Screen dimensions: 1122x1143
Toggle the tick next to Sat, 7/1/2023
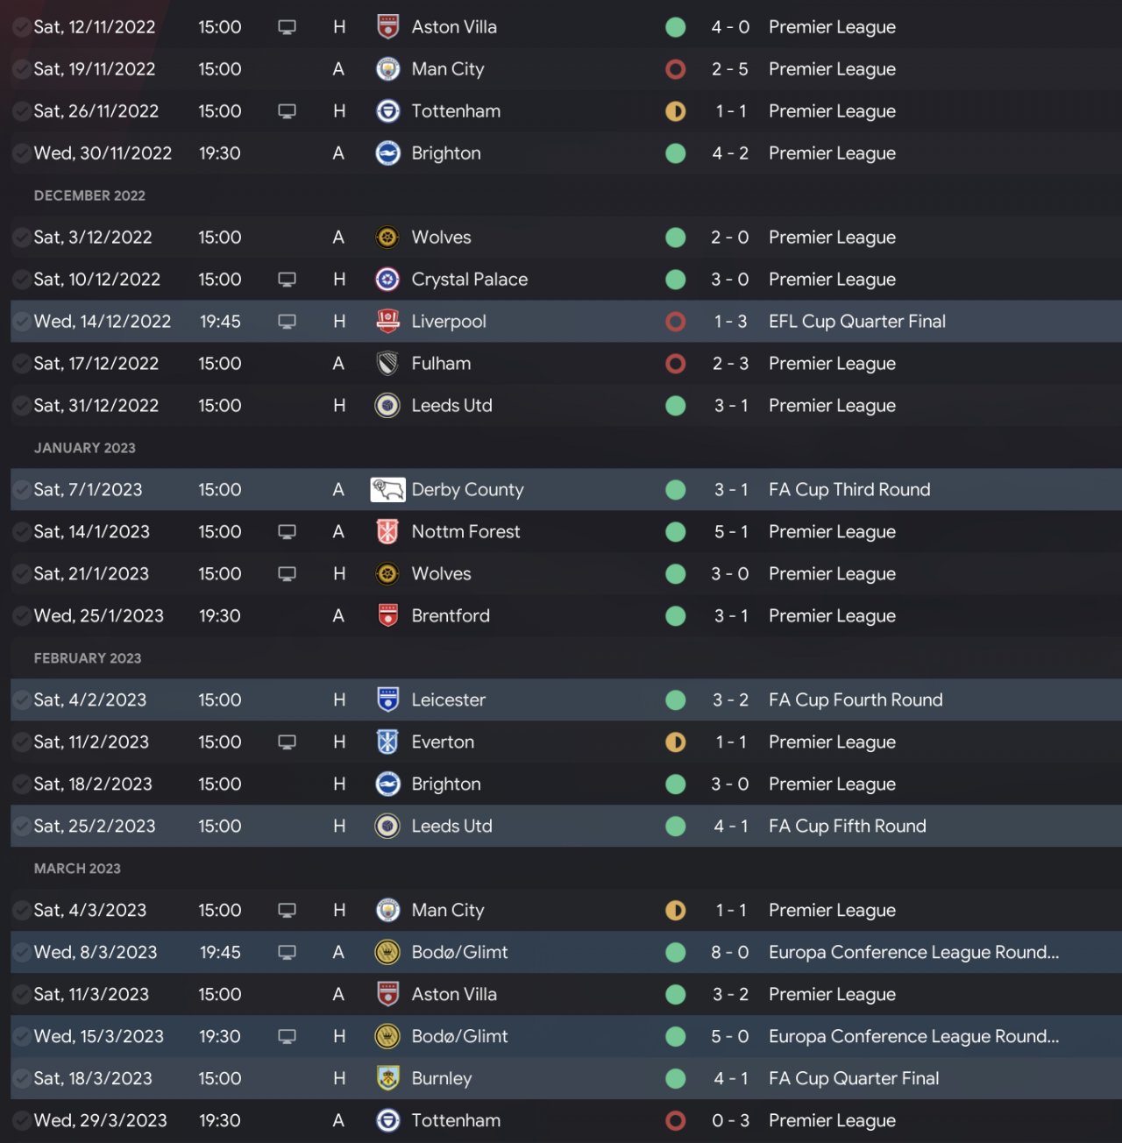21,490
